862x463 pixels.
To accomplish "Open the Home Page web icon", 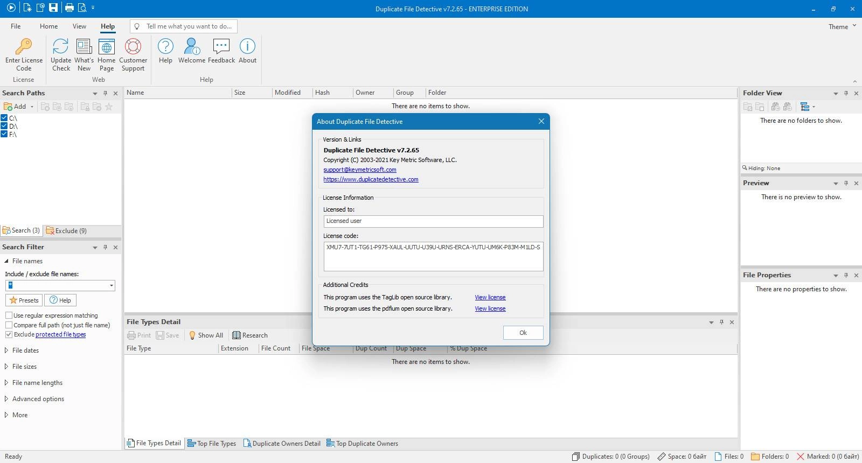I will click(107, 55).
